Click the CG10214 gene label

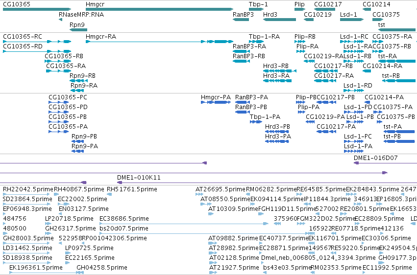tap(377, 4)
